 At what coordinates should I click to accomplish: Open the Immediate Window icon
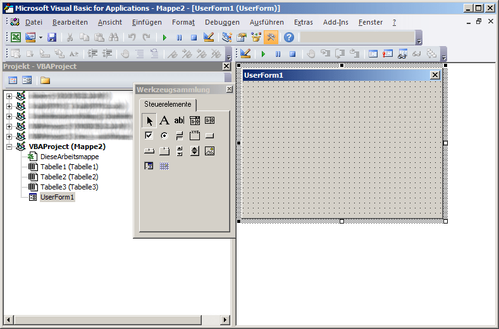388,54
